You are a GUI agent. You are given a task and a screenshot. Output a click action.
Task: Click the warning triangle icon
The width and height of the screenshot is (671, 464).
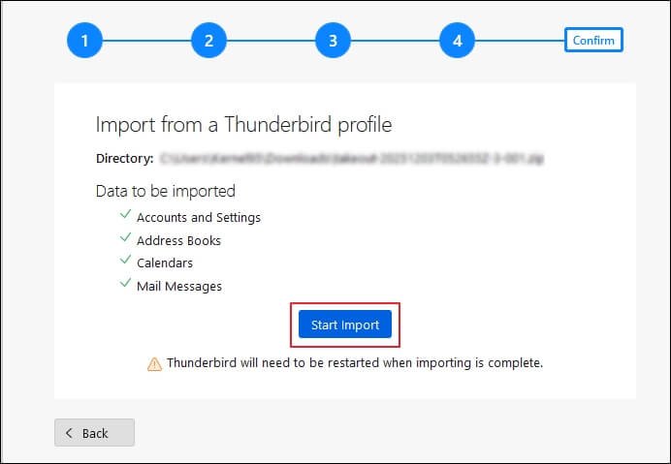coord(154,364)
